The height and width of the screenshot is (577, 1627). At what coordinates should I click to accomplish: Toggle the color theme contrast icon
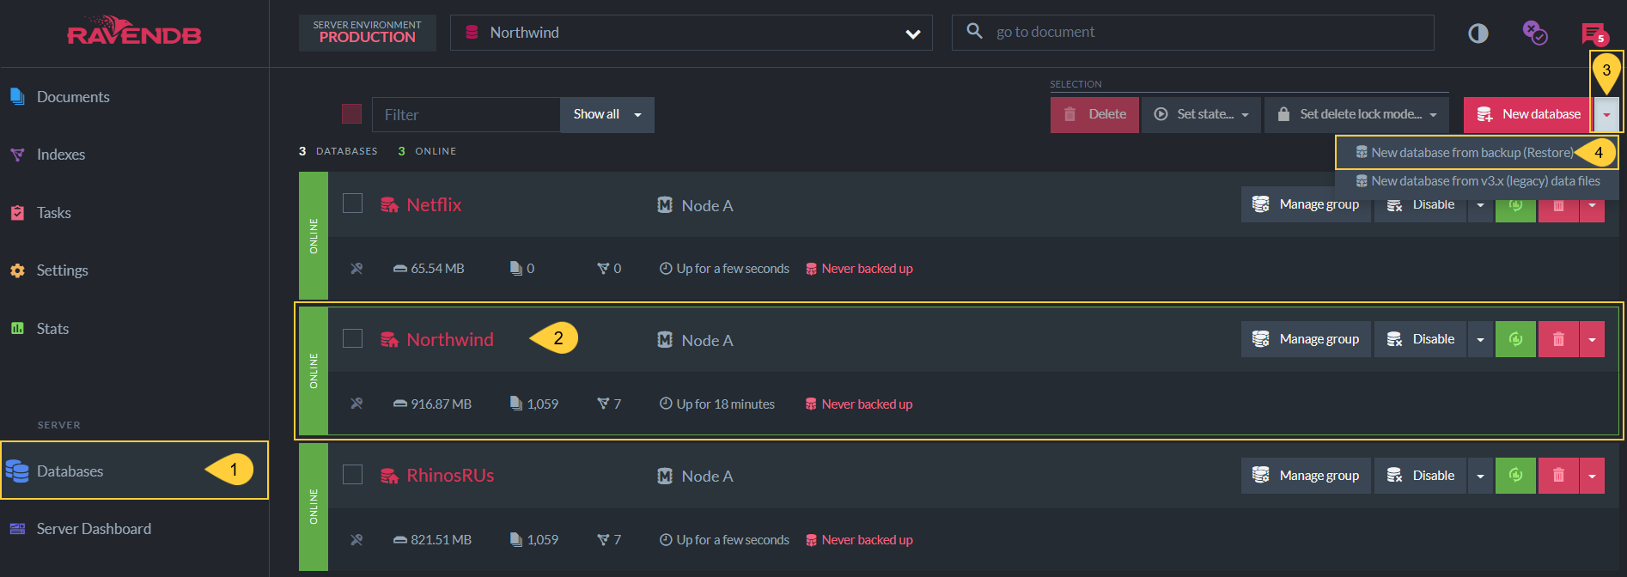click(1478, 33)
